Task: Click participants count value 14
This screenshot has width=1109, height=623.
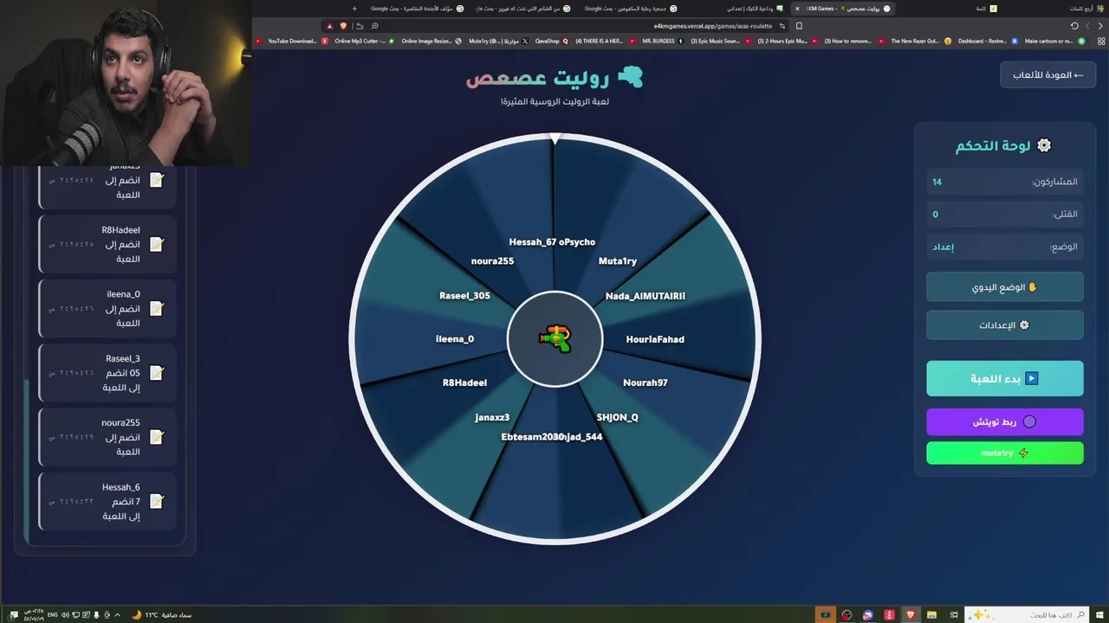Action: click(937, 182)
